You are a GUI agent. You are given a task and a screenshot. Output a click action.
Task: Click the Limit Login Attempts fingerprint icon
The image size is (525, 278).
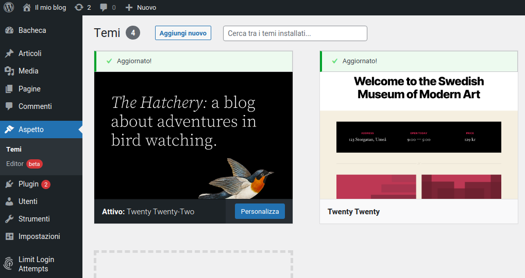[9, 264]
